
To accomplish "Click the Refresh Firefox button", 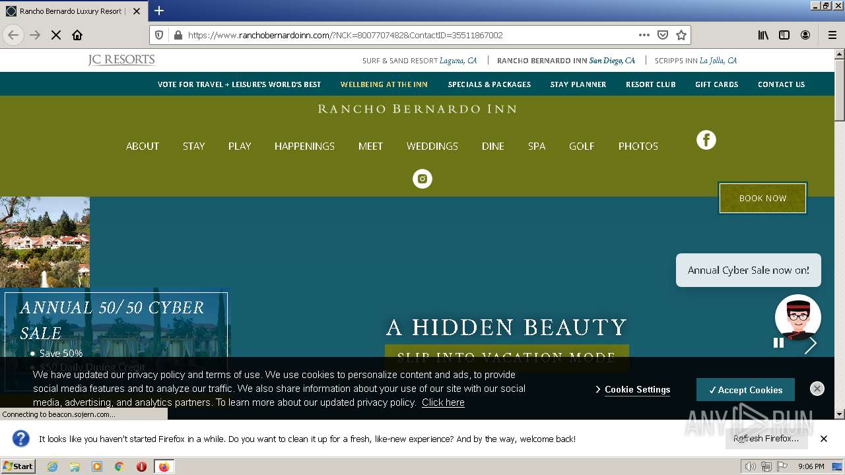I will pyautogui.click(x=766, y=439).
